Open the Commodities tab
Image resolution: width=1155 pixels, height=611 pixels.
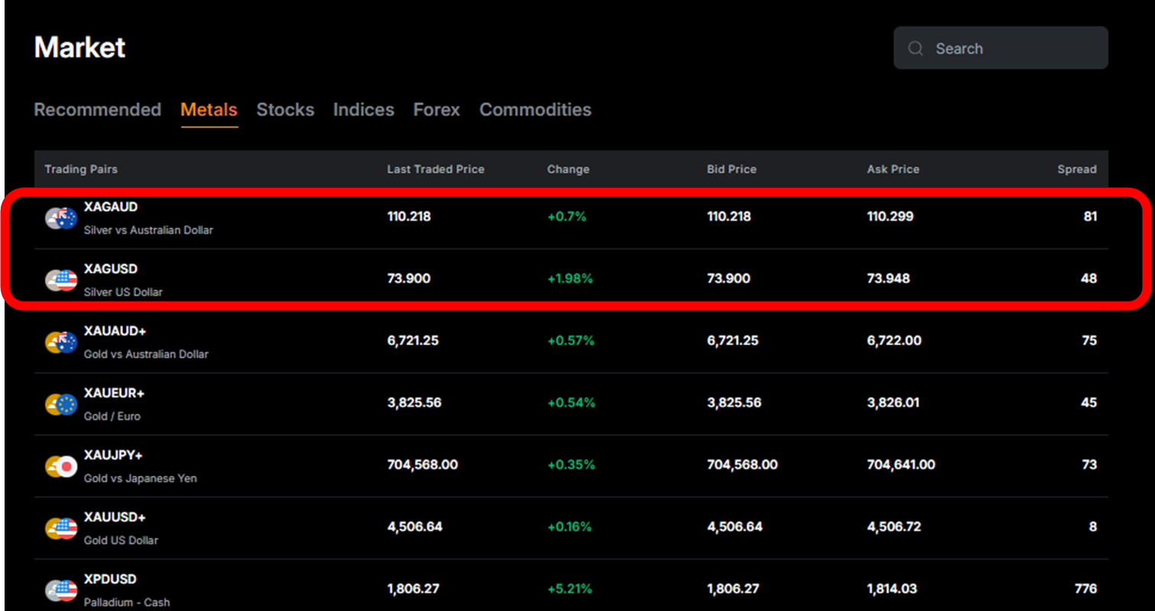click(x=535, y=110)
